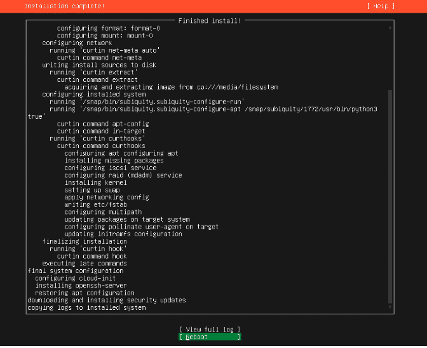Select 'writing install sources to disk' line
Image resolution: width=427 pixels, height=348 pixels.
click(99, 65)
